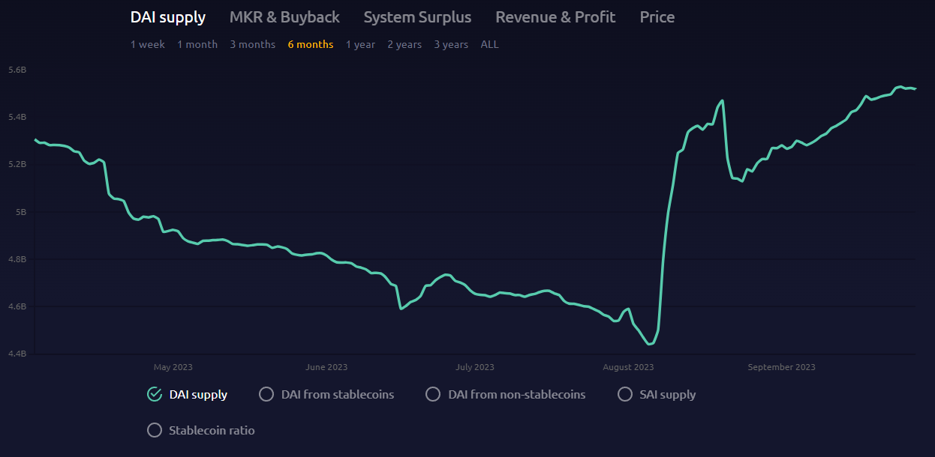Click the 4.8B y-axis value
Viewport: 935px width, 457px height.
(x=17, y=259)
